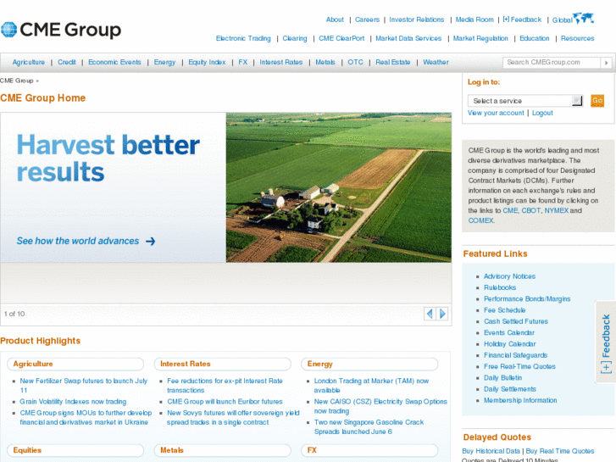Open Advisory Notices featured link
The width and height of the screenshot is (616, 462).
[509, 276]
